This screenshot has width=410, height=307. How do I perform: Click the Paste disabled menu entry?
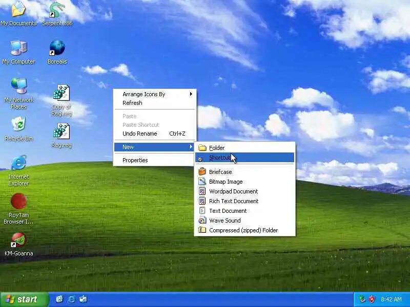click(x=155, y=116)
